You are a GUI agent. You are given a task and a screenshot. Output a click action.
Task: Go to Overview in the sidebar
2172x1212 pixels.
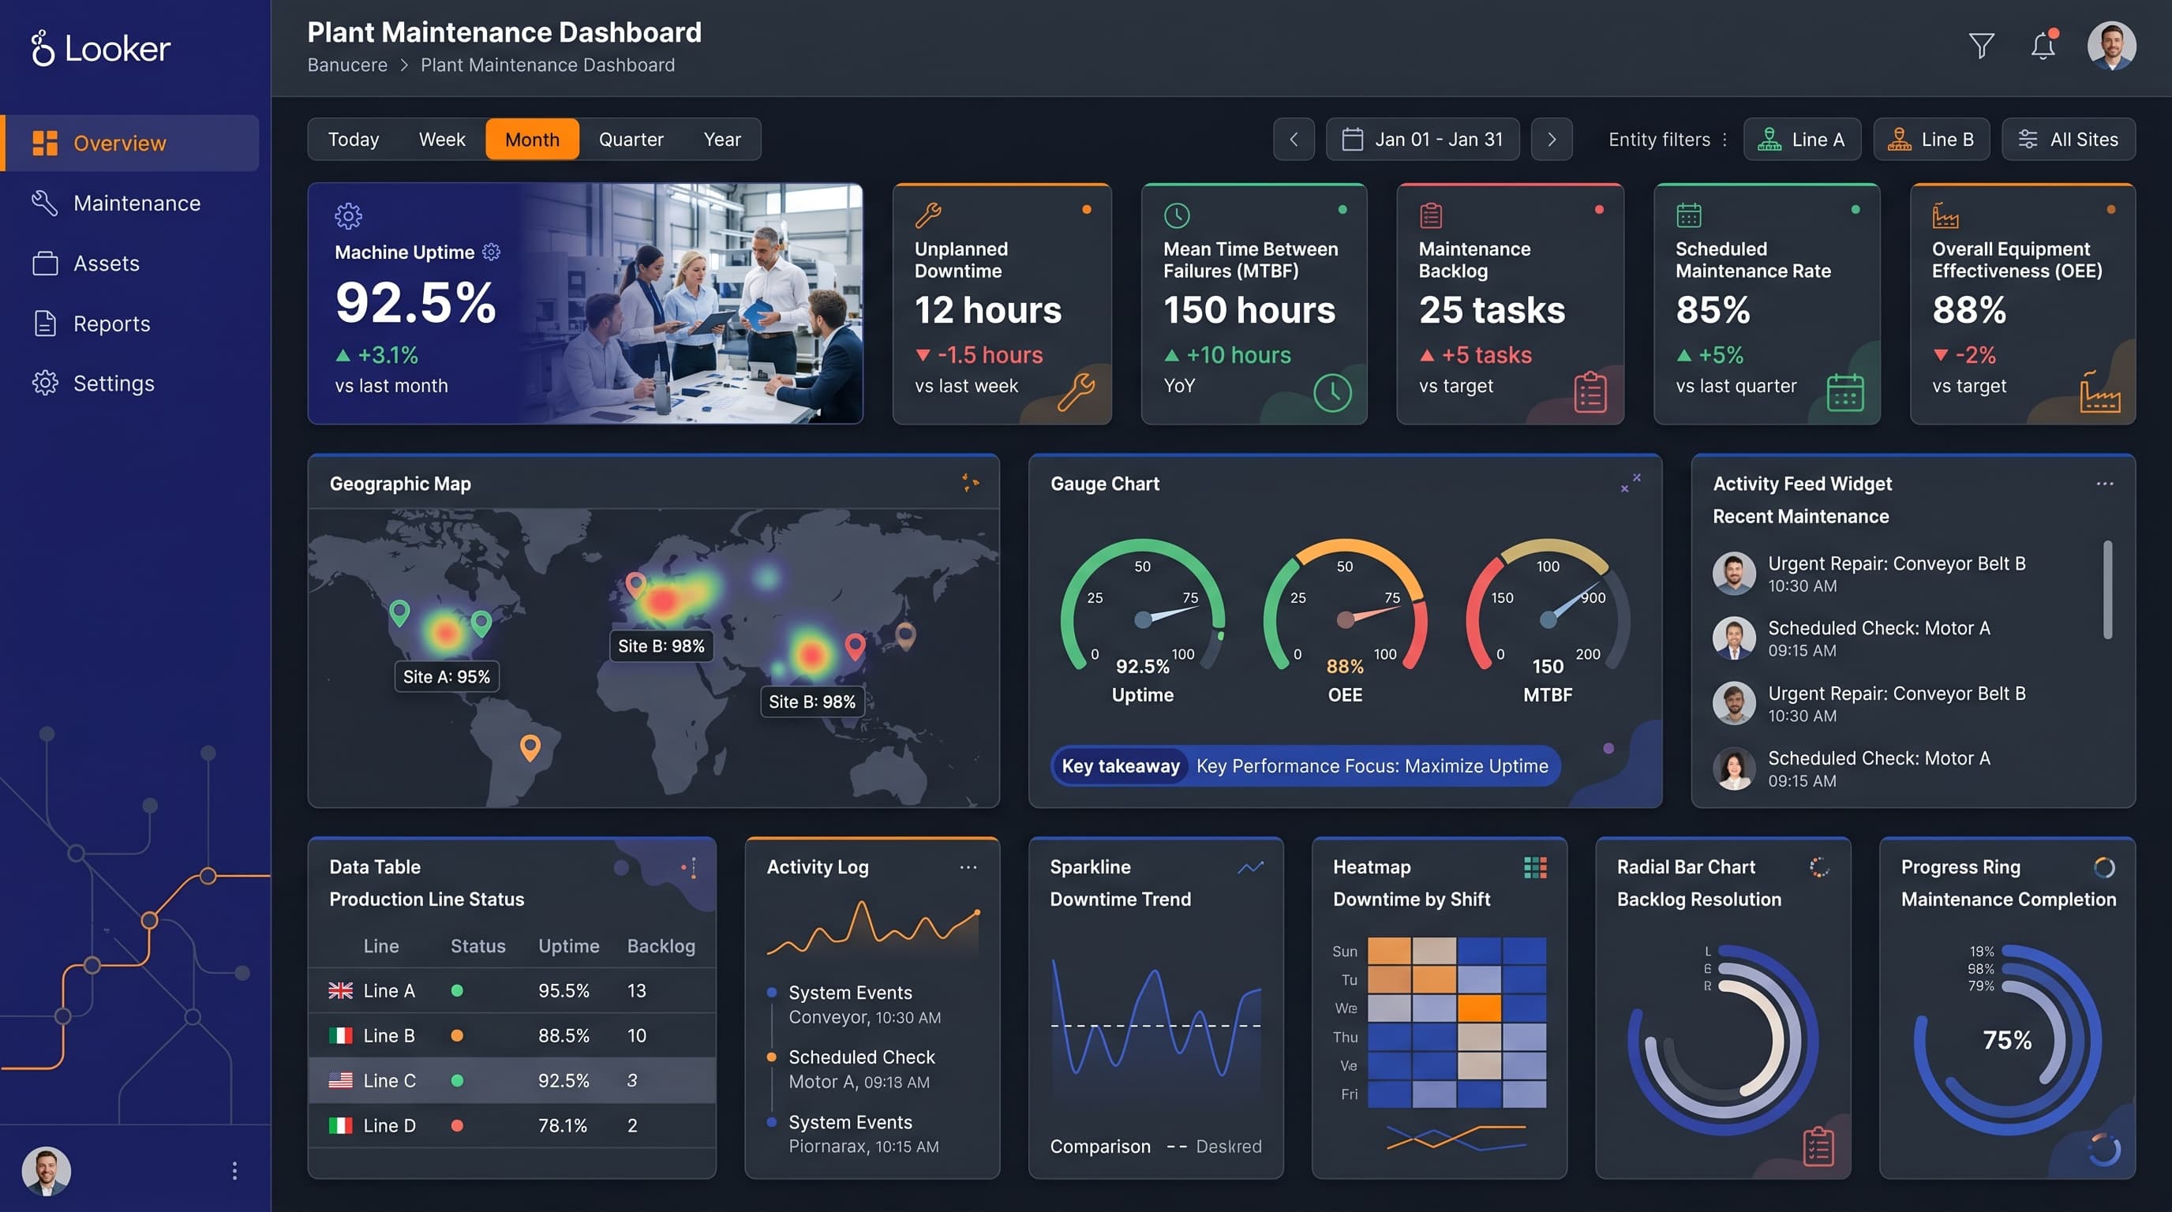click(x=131, y=143)
